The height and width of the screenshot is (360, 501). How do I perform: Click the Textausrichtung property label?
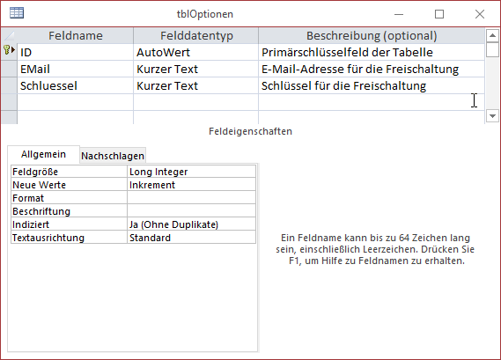pos(69,238)
